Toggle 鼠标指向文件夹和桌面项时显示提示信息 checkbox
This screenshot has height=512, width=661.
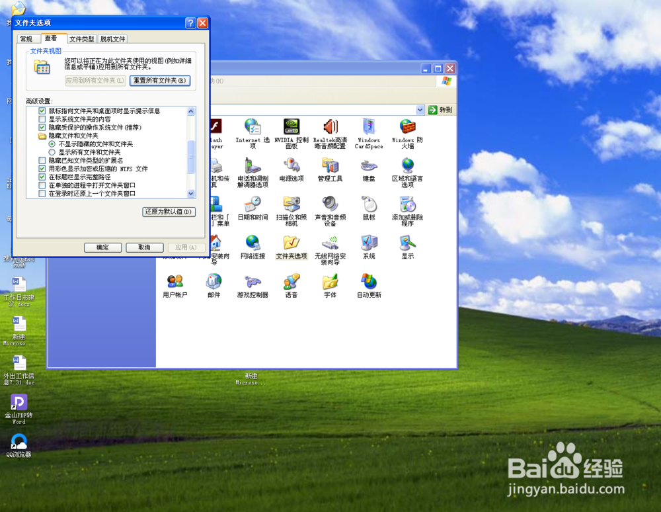click(42, 111)
